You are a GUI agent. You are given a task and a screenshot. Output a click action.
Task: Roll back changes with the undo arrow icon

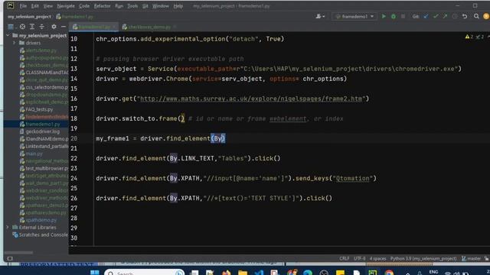[x=465, y=16]
